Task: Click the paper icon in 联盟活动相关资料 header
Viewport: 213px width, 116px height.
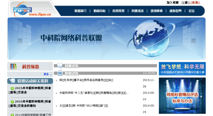Action: coord(12,81)
